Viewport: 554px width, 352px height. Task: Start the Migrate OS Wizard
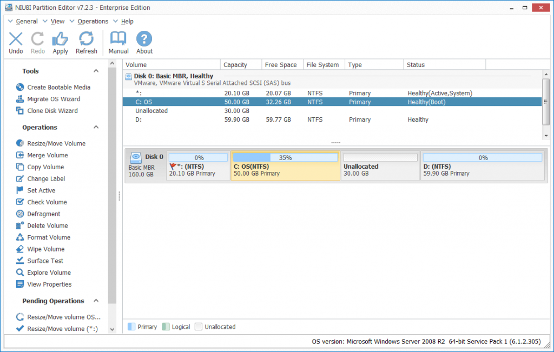54,99
